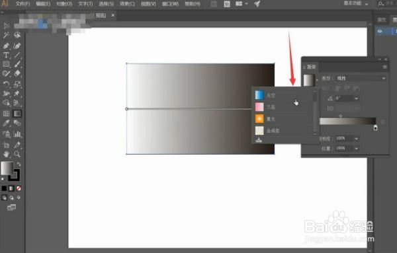Click the search icon in top bar
Image resolution: width=397 pixels, height=253 pixels.
[380, 4]
